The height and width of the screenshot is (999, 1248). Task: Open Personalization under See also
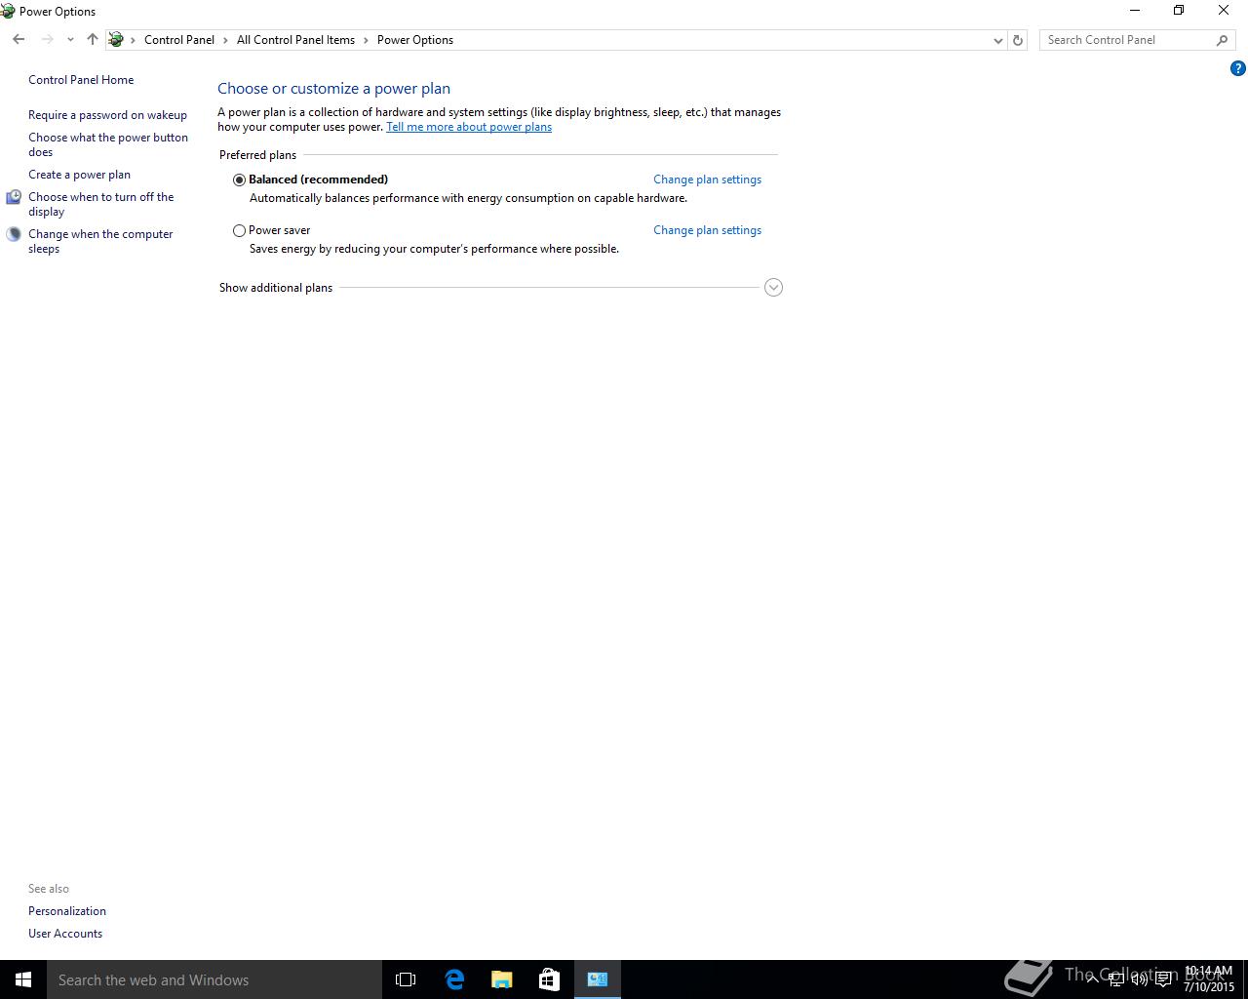click(x=67, y=911)
